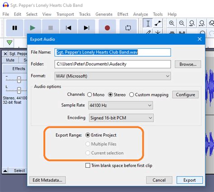214x192 pixels.
Task: Select the Selection (I-beam) tool
Action: point(148,23)
